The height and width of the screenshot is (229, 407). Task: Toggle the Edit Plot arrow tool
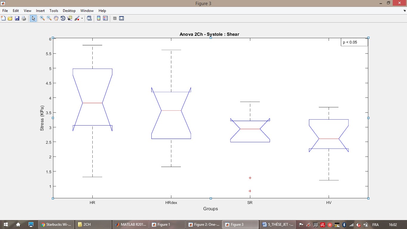click(x=33, y=18)
